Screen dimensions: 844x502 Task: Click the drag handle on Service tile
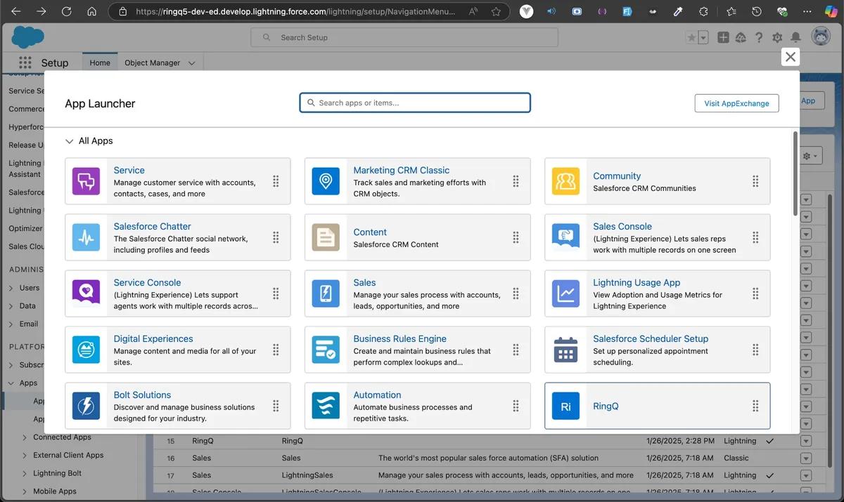pyautogui.click(x=276, y=181)
